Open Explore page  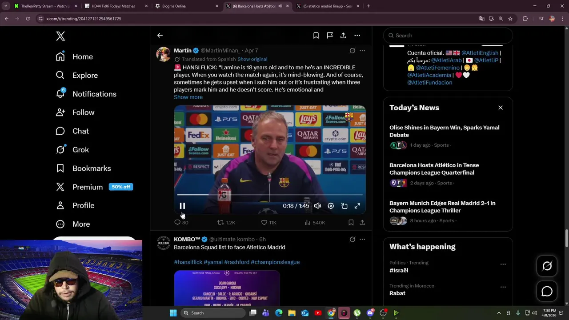coord(76,76)
